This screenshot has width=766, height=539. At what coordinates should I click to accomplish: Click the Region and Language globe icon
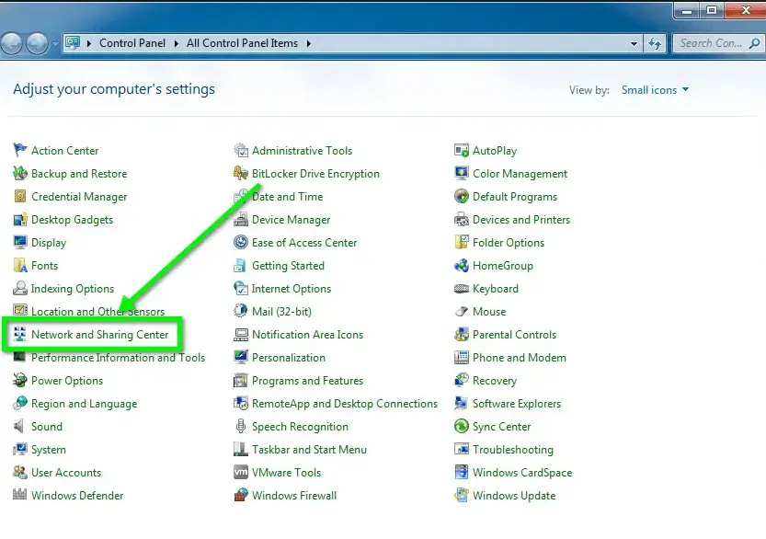pos(20,403)
